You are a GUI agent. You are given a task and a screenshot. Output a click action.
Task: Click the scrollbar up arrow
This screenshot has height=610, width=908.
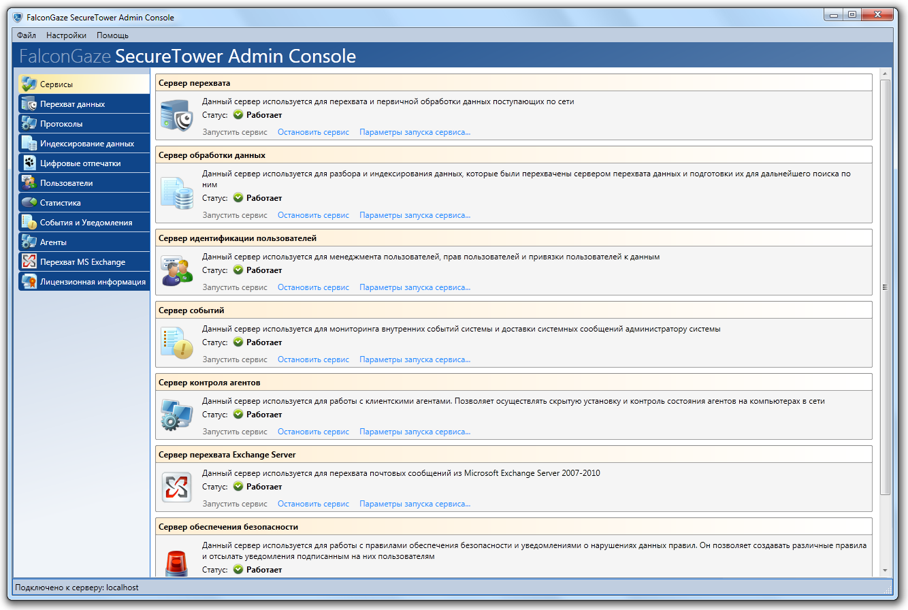[885, 73]
